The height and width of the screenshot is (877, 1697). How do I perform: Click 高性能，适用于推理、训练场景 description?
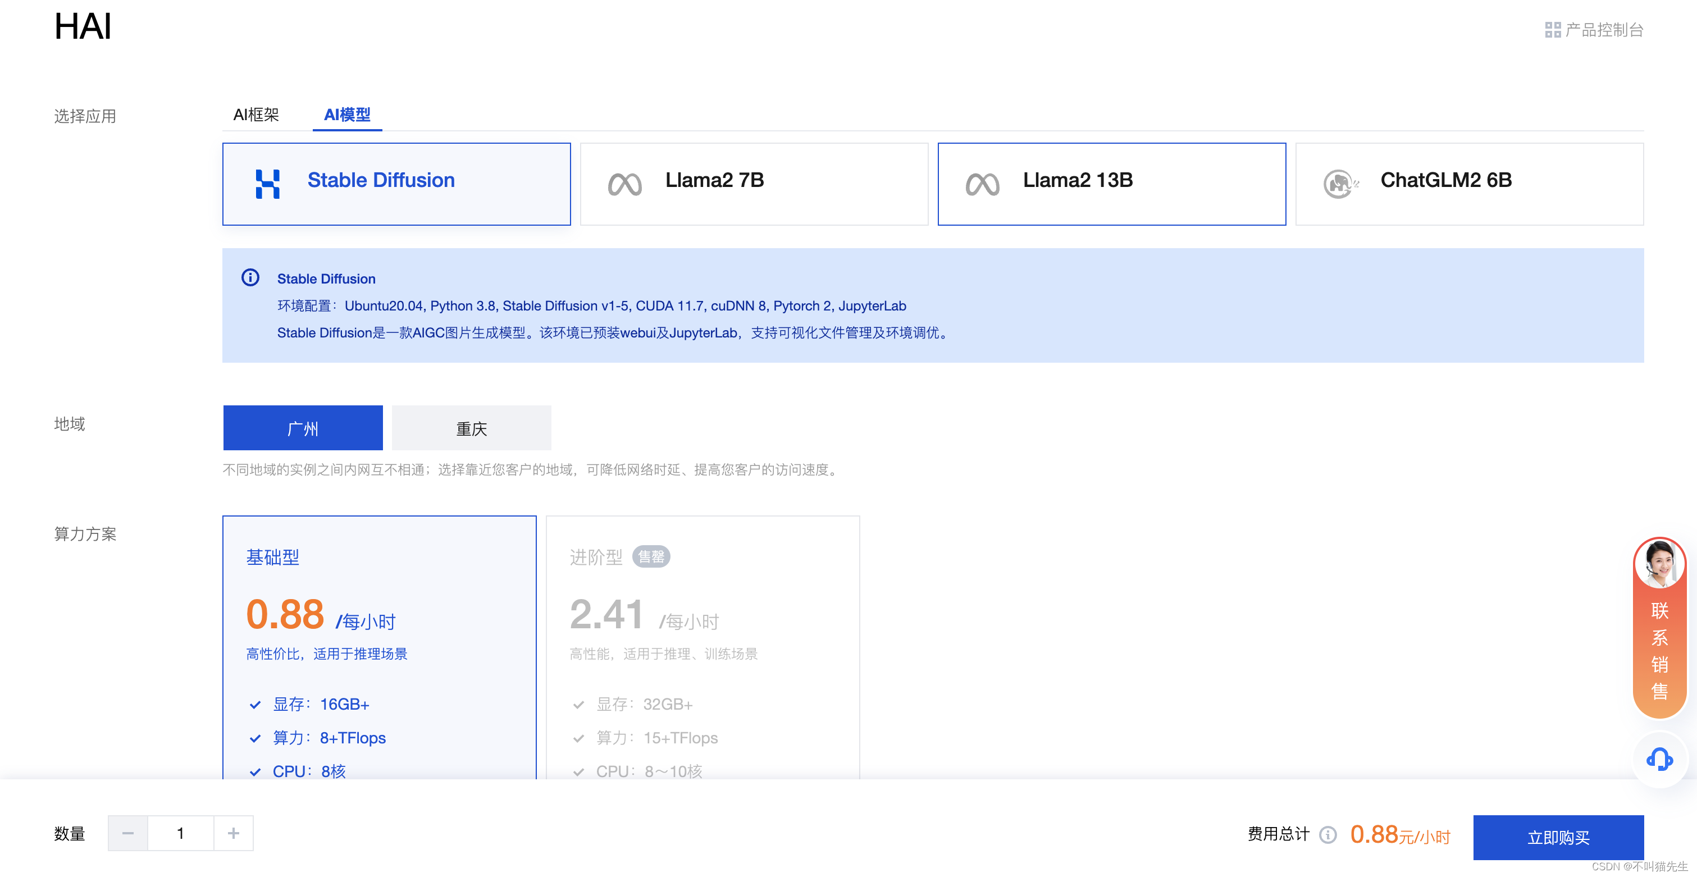pyautogui.click(x=663, y=654)
